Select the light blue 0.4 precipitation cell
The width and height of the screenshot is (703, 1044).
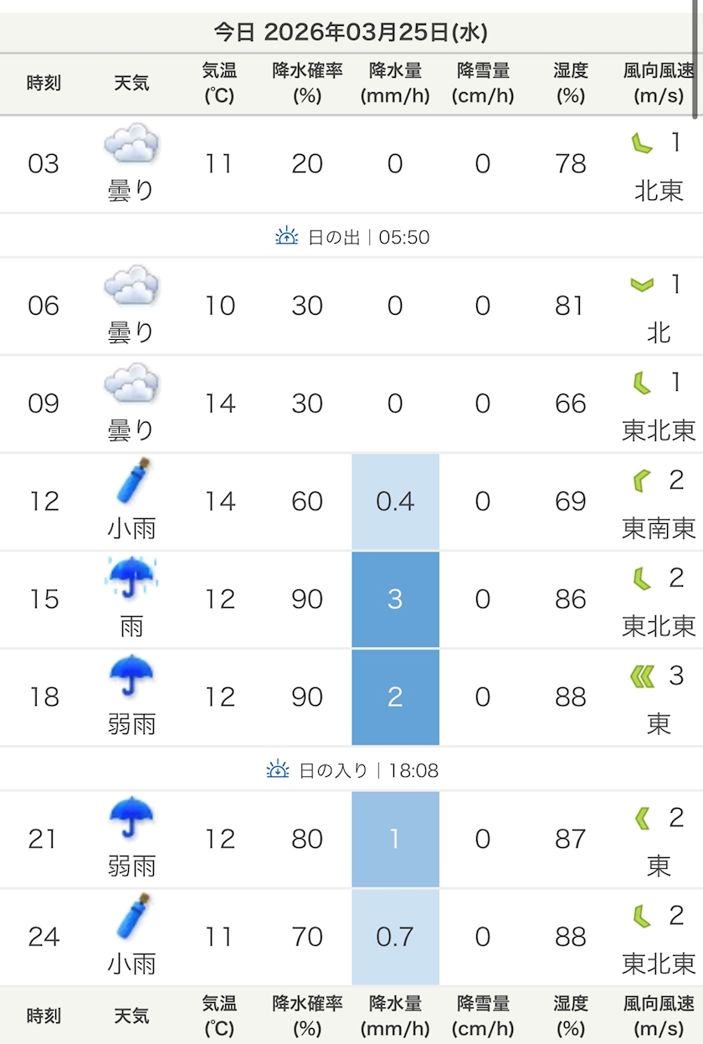[395, 501]
